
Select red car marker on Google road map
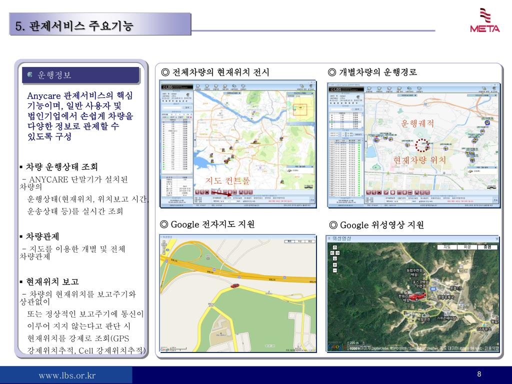(234, 285)
